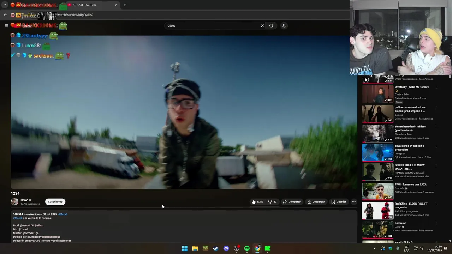This screenshot has width=452, height=254.
Task: Open FRO! fumamos una ZAZA thumbnail
Action: pyautogui.click(x=377, y=191)
